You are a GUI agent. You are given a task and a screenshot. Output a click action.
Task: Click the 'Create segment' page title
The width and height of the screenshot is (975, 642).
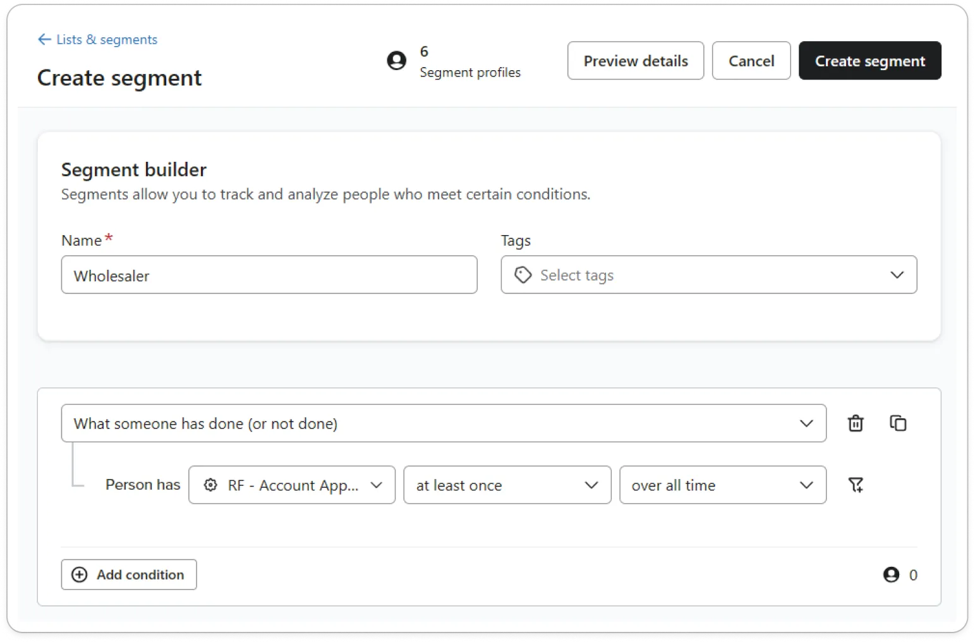[119, 78]
